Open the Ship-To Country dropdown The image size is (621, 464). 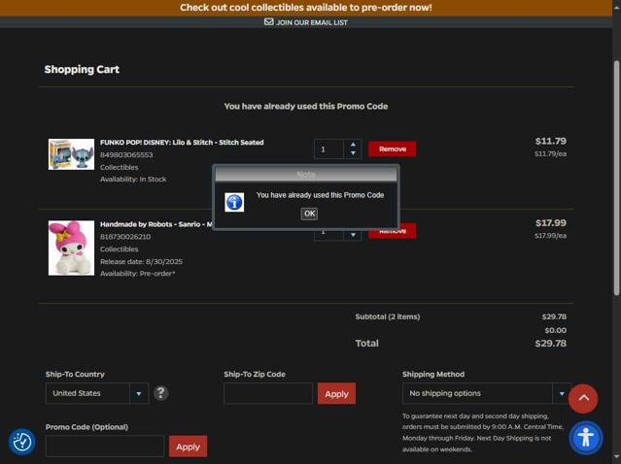pos(97,393)
